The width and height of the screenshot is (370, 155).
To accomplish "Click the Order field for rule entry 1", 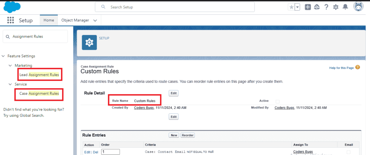I will coord(111,152).
